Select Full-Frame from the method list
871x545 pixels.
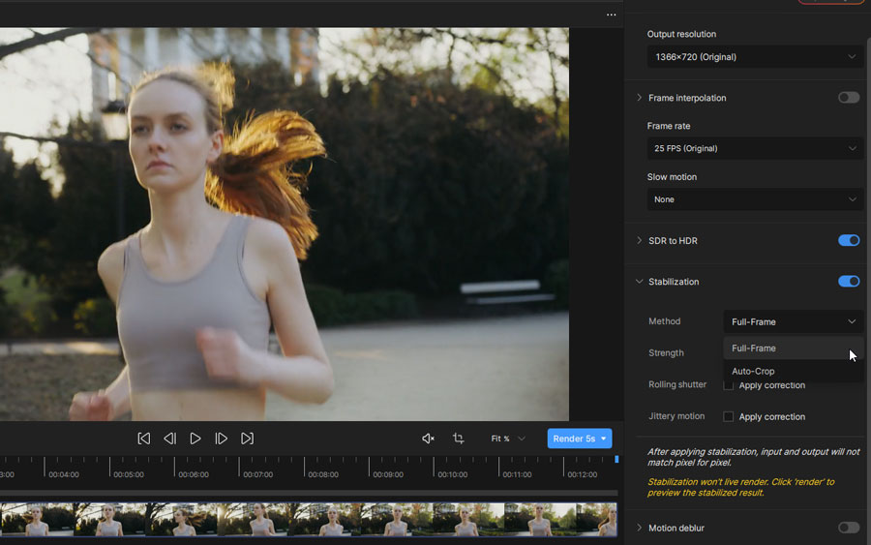pos(794,348)
